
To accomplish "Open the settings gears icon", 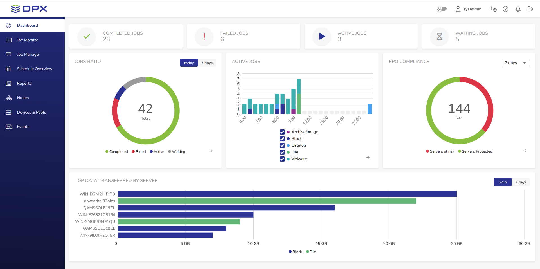I will coord(493,9).
